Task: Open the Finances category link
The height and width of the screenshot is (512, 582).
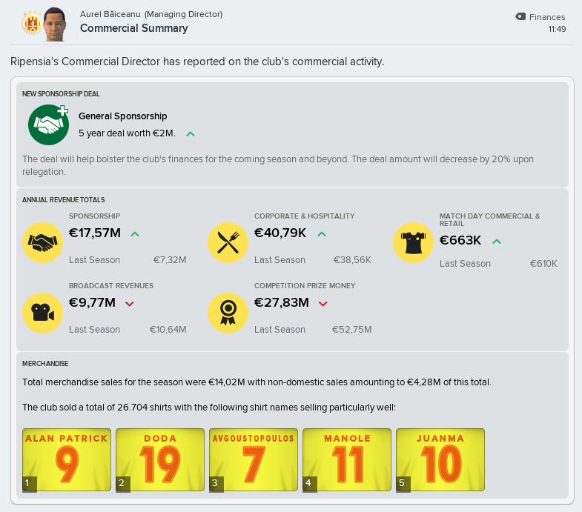Action: click(547, 17)
